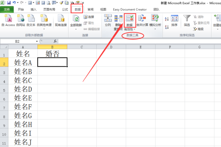Click the fx insert function icon

tap(55, 41)
